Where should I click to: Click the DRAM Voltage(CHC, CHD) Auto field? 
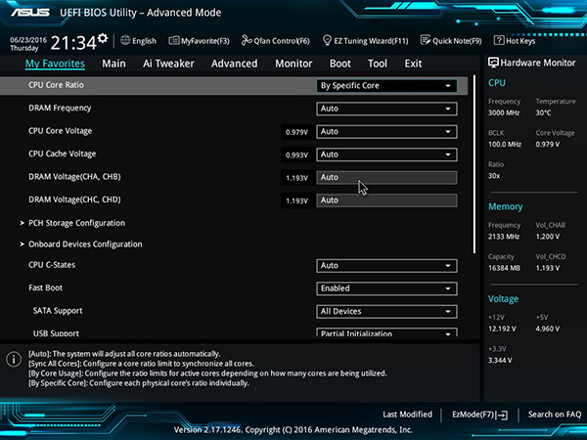pos(386,200)
